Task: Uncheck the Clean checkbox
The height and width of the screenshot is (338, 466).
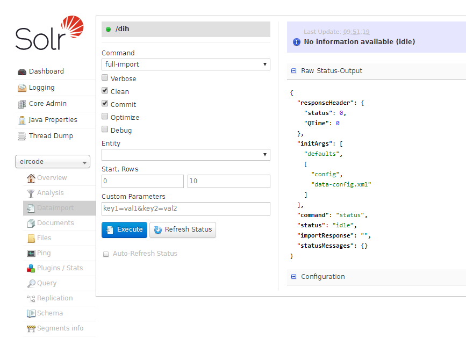Action: 105,91
